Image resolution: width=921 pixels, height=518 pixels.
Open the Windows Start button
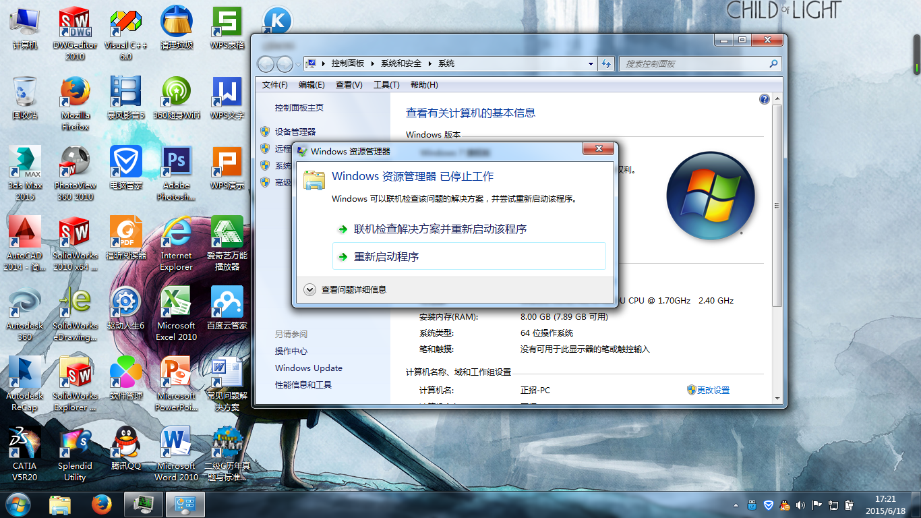[18, 504]
